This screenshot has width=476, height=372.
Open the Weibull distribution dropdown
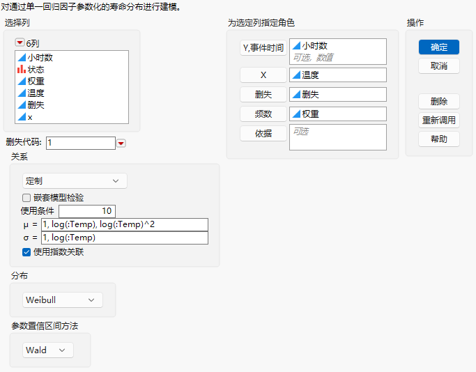(63, 300)
